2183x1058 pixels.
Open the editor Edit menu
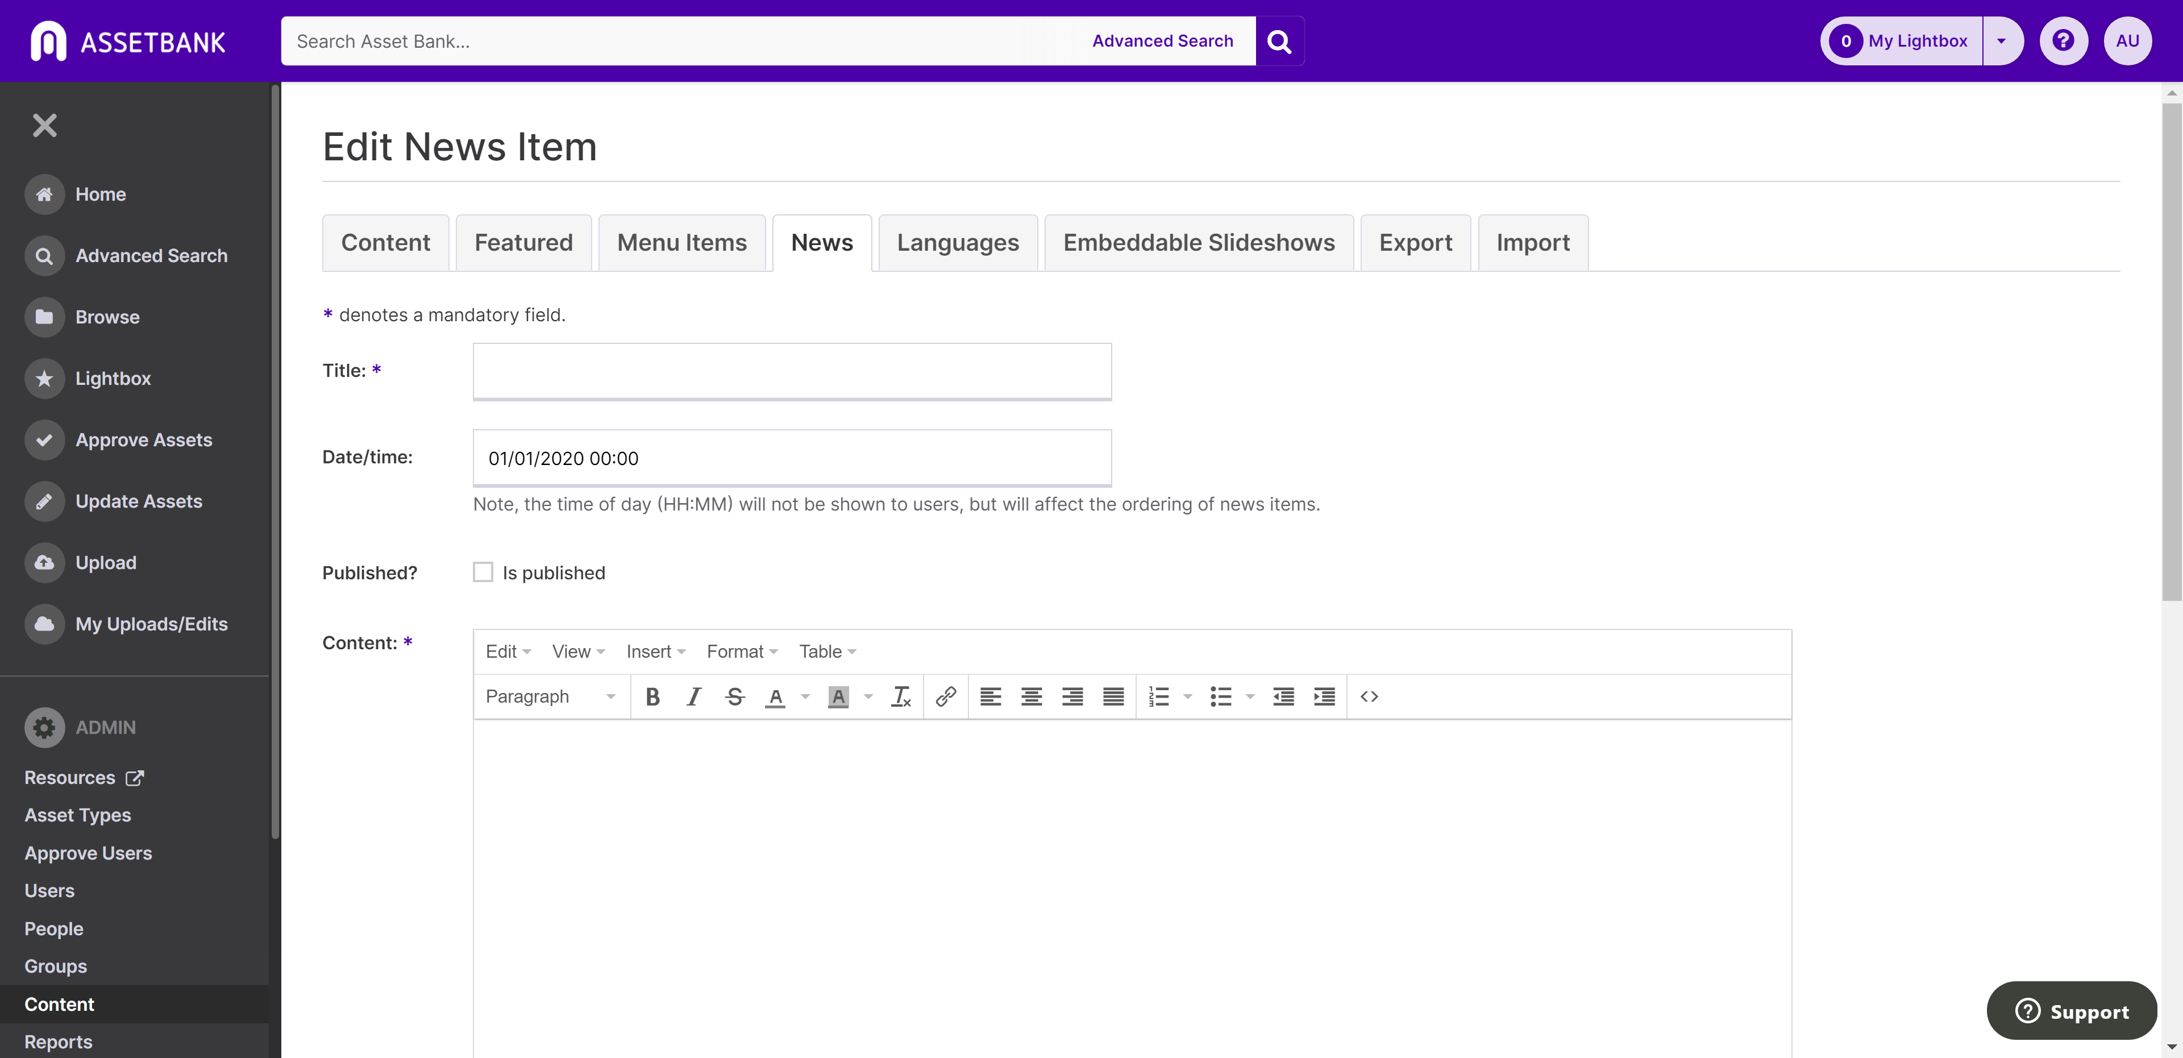[509, 651]
